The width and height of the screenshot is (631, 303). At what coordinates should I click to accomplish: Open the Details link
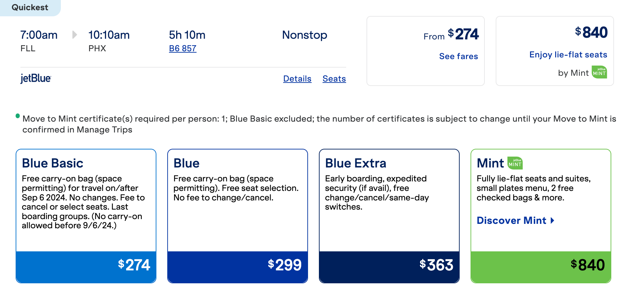[x=297, y=78]
